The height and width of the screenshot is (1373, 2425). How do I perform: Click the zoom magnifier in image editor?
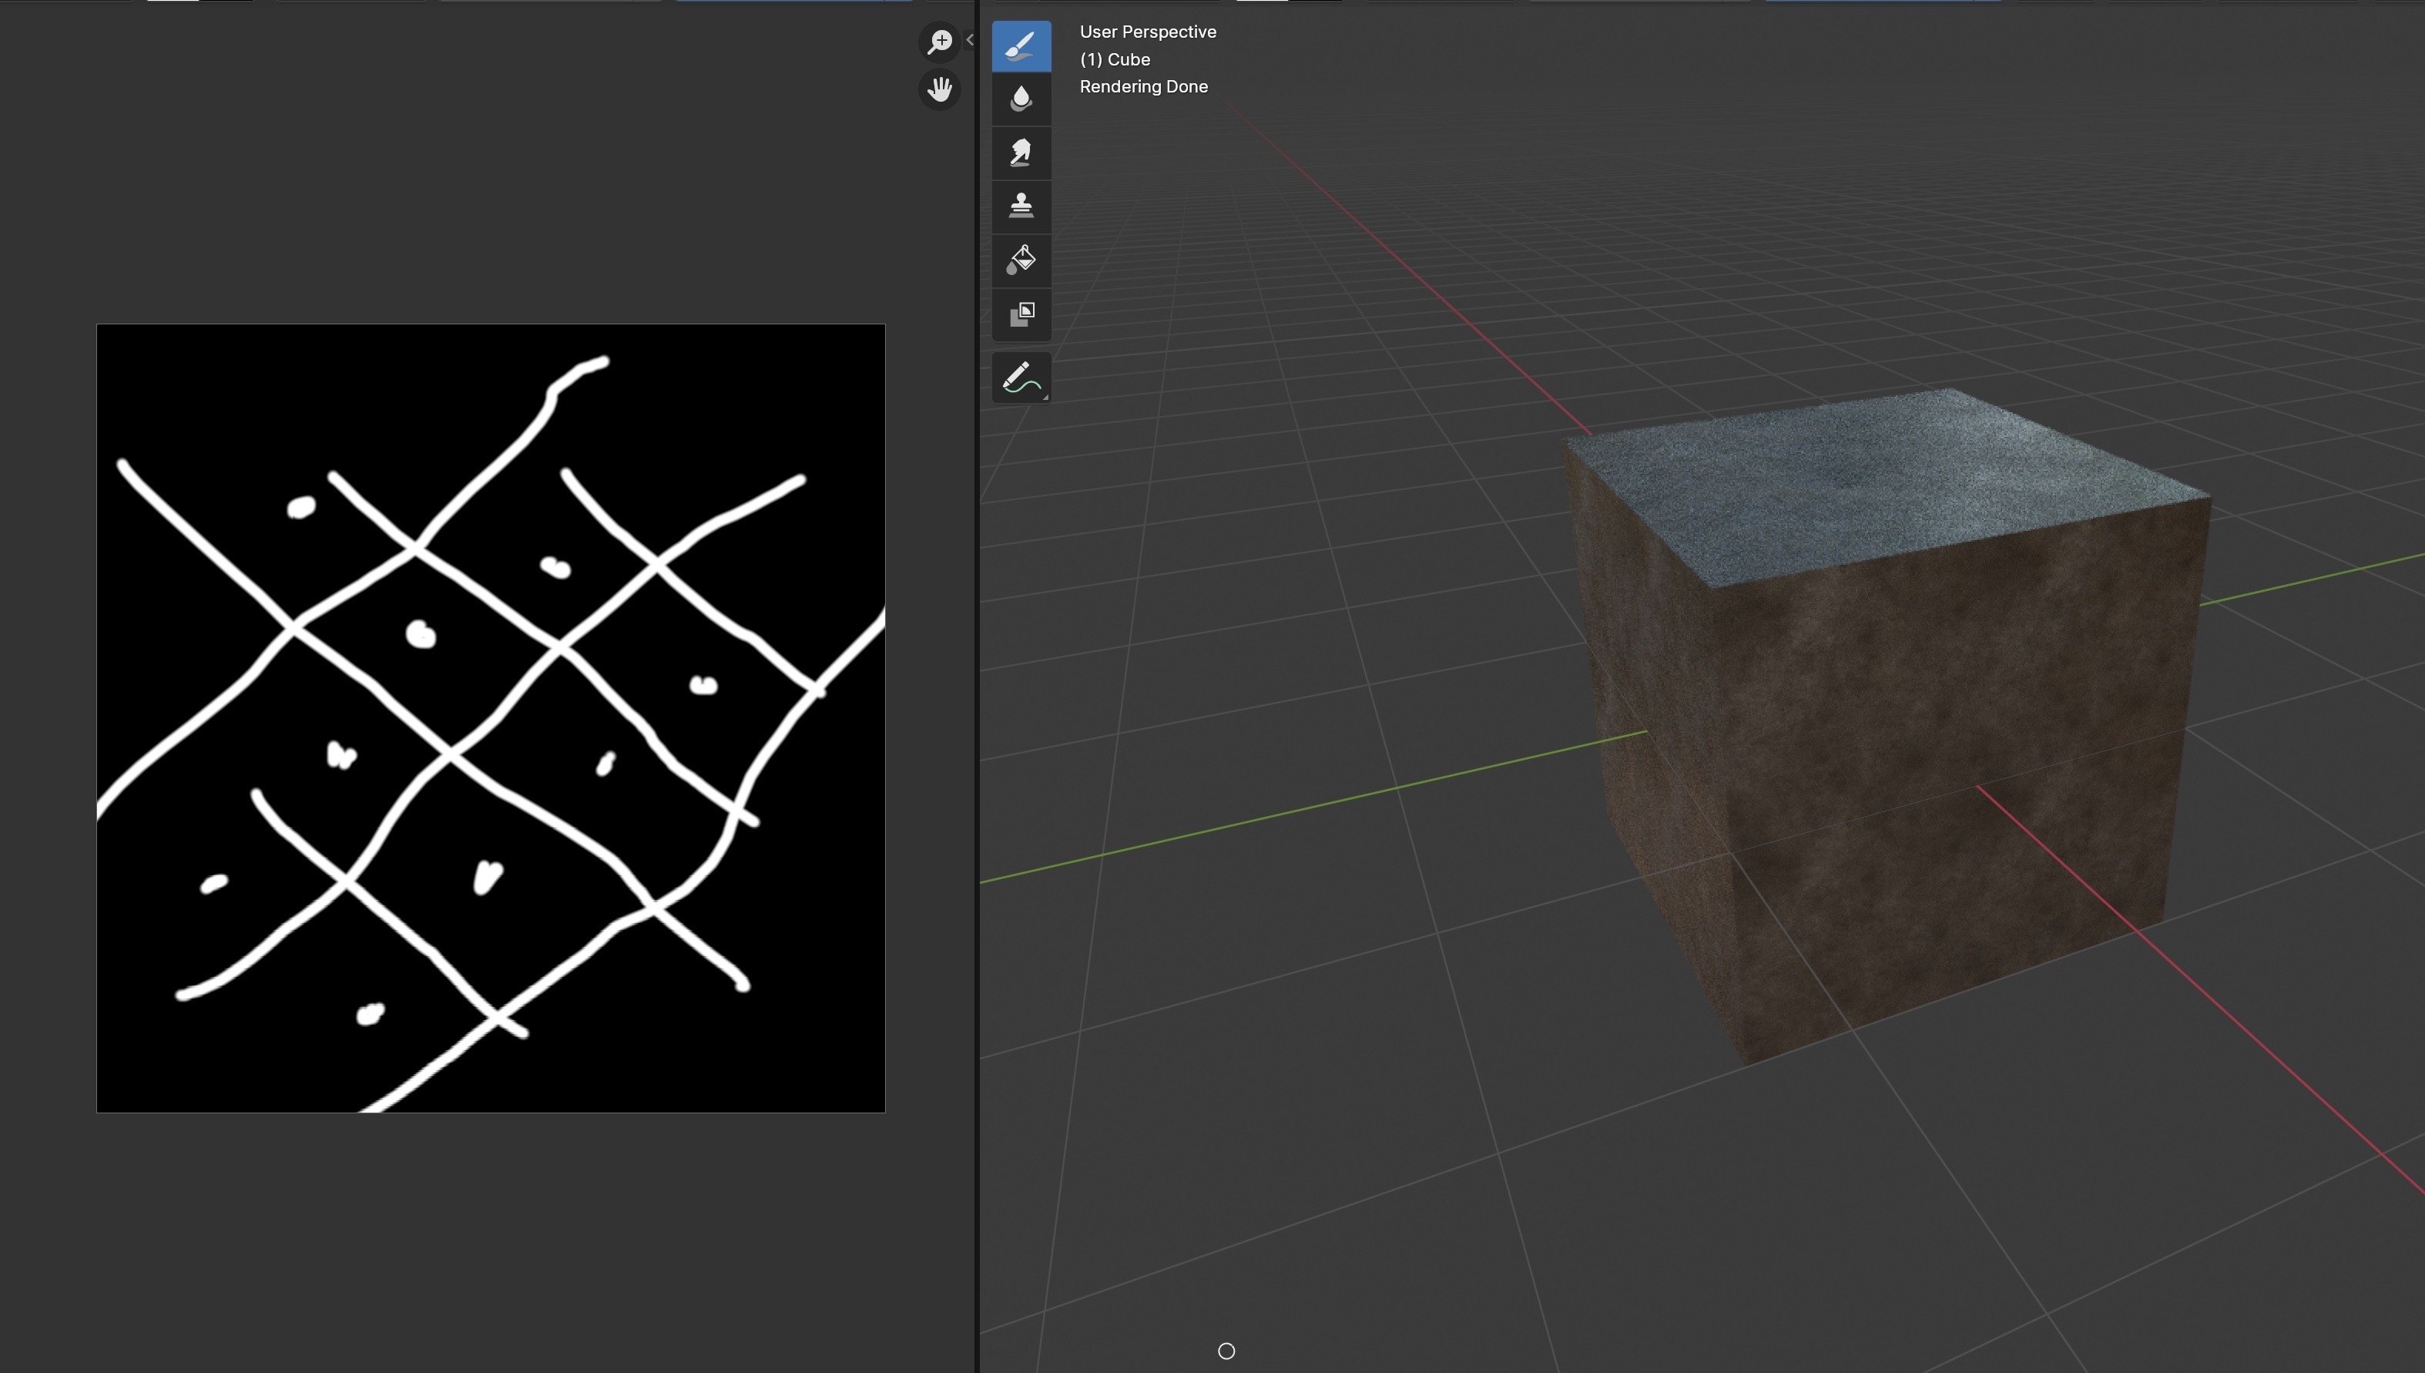click(x=940, y=42)
